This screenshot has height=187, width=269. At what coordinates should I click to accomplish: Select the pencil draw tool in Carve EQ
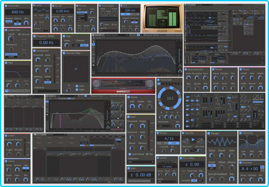click(93, 47)
